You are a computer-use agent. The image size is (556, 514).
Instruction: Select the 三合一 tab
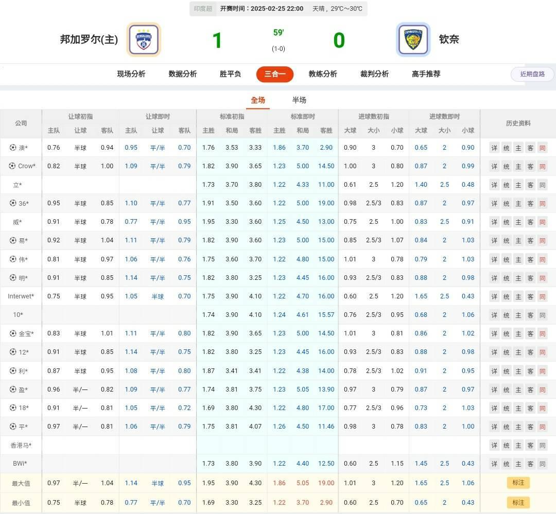275,74
